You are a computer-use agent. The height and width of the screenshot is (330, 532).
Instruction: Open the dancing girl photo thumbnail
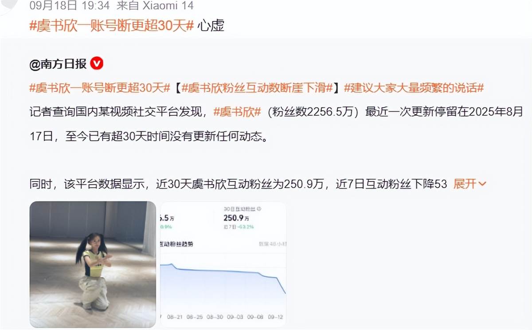(x=93, y=264)
